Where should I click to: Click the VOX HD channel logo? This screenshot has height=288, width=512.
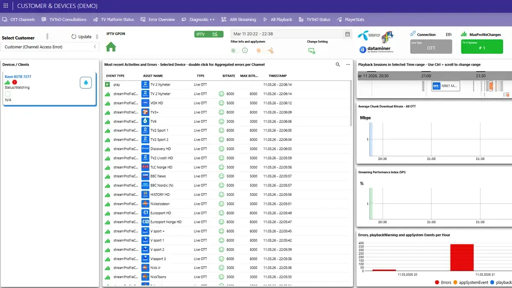[145, 103]
